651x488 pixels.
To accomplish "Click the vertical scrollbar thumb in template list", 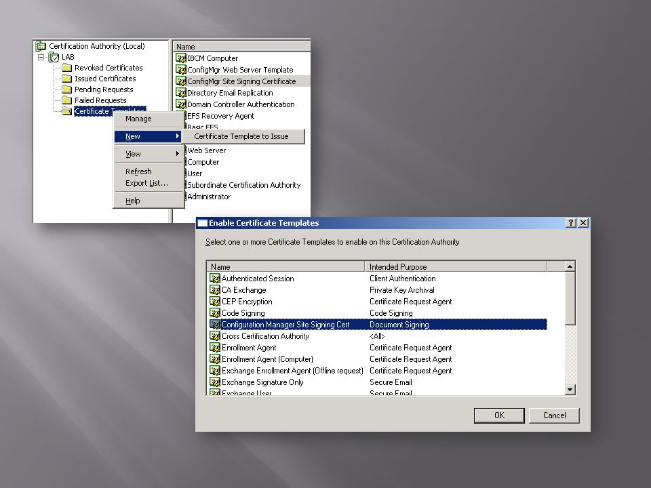I will pos(570,298).
